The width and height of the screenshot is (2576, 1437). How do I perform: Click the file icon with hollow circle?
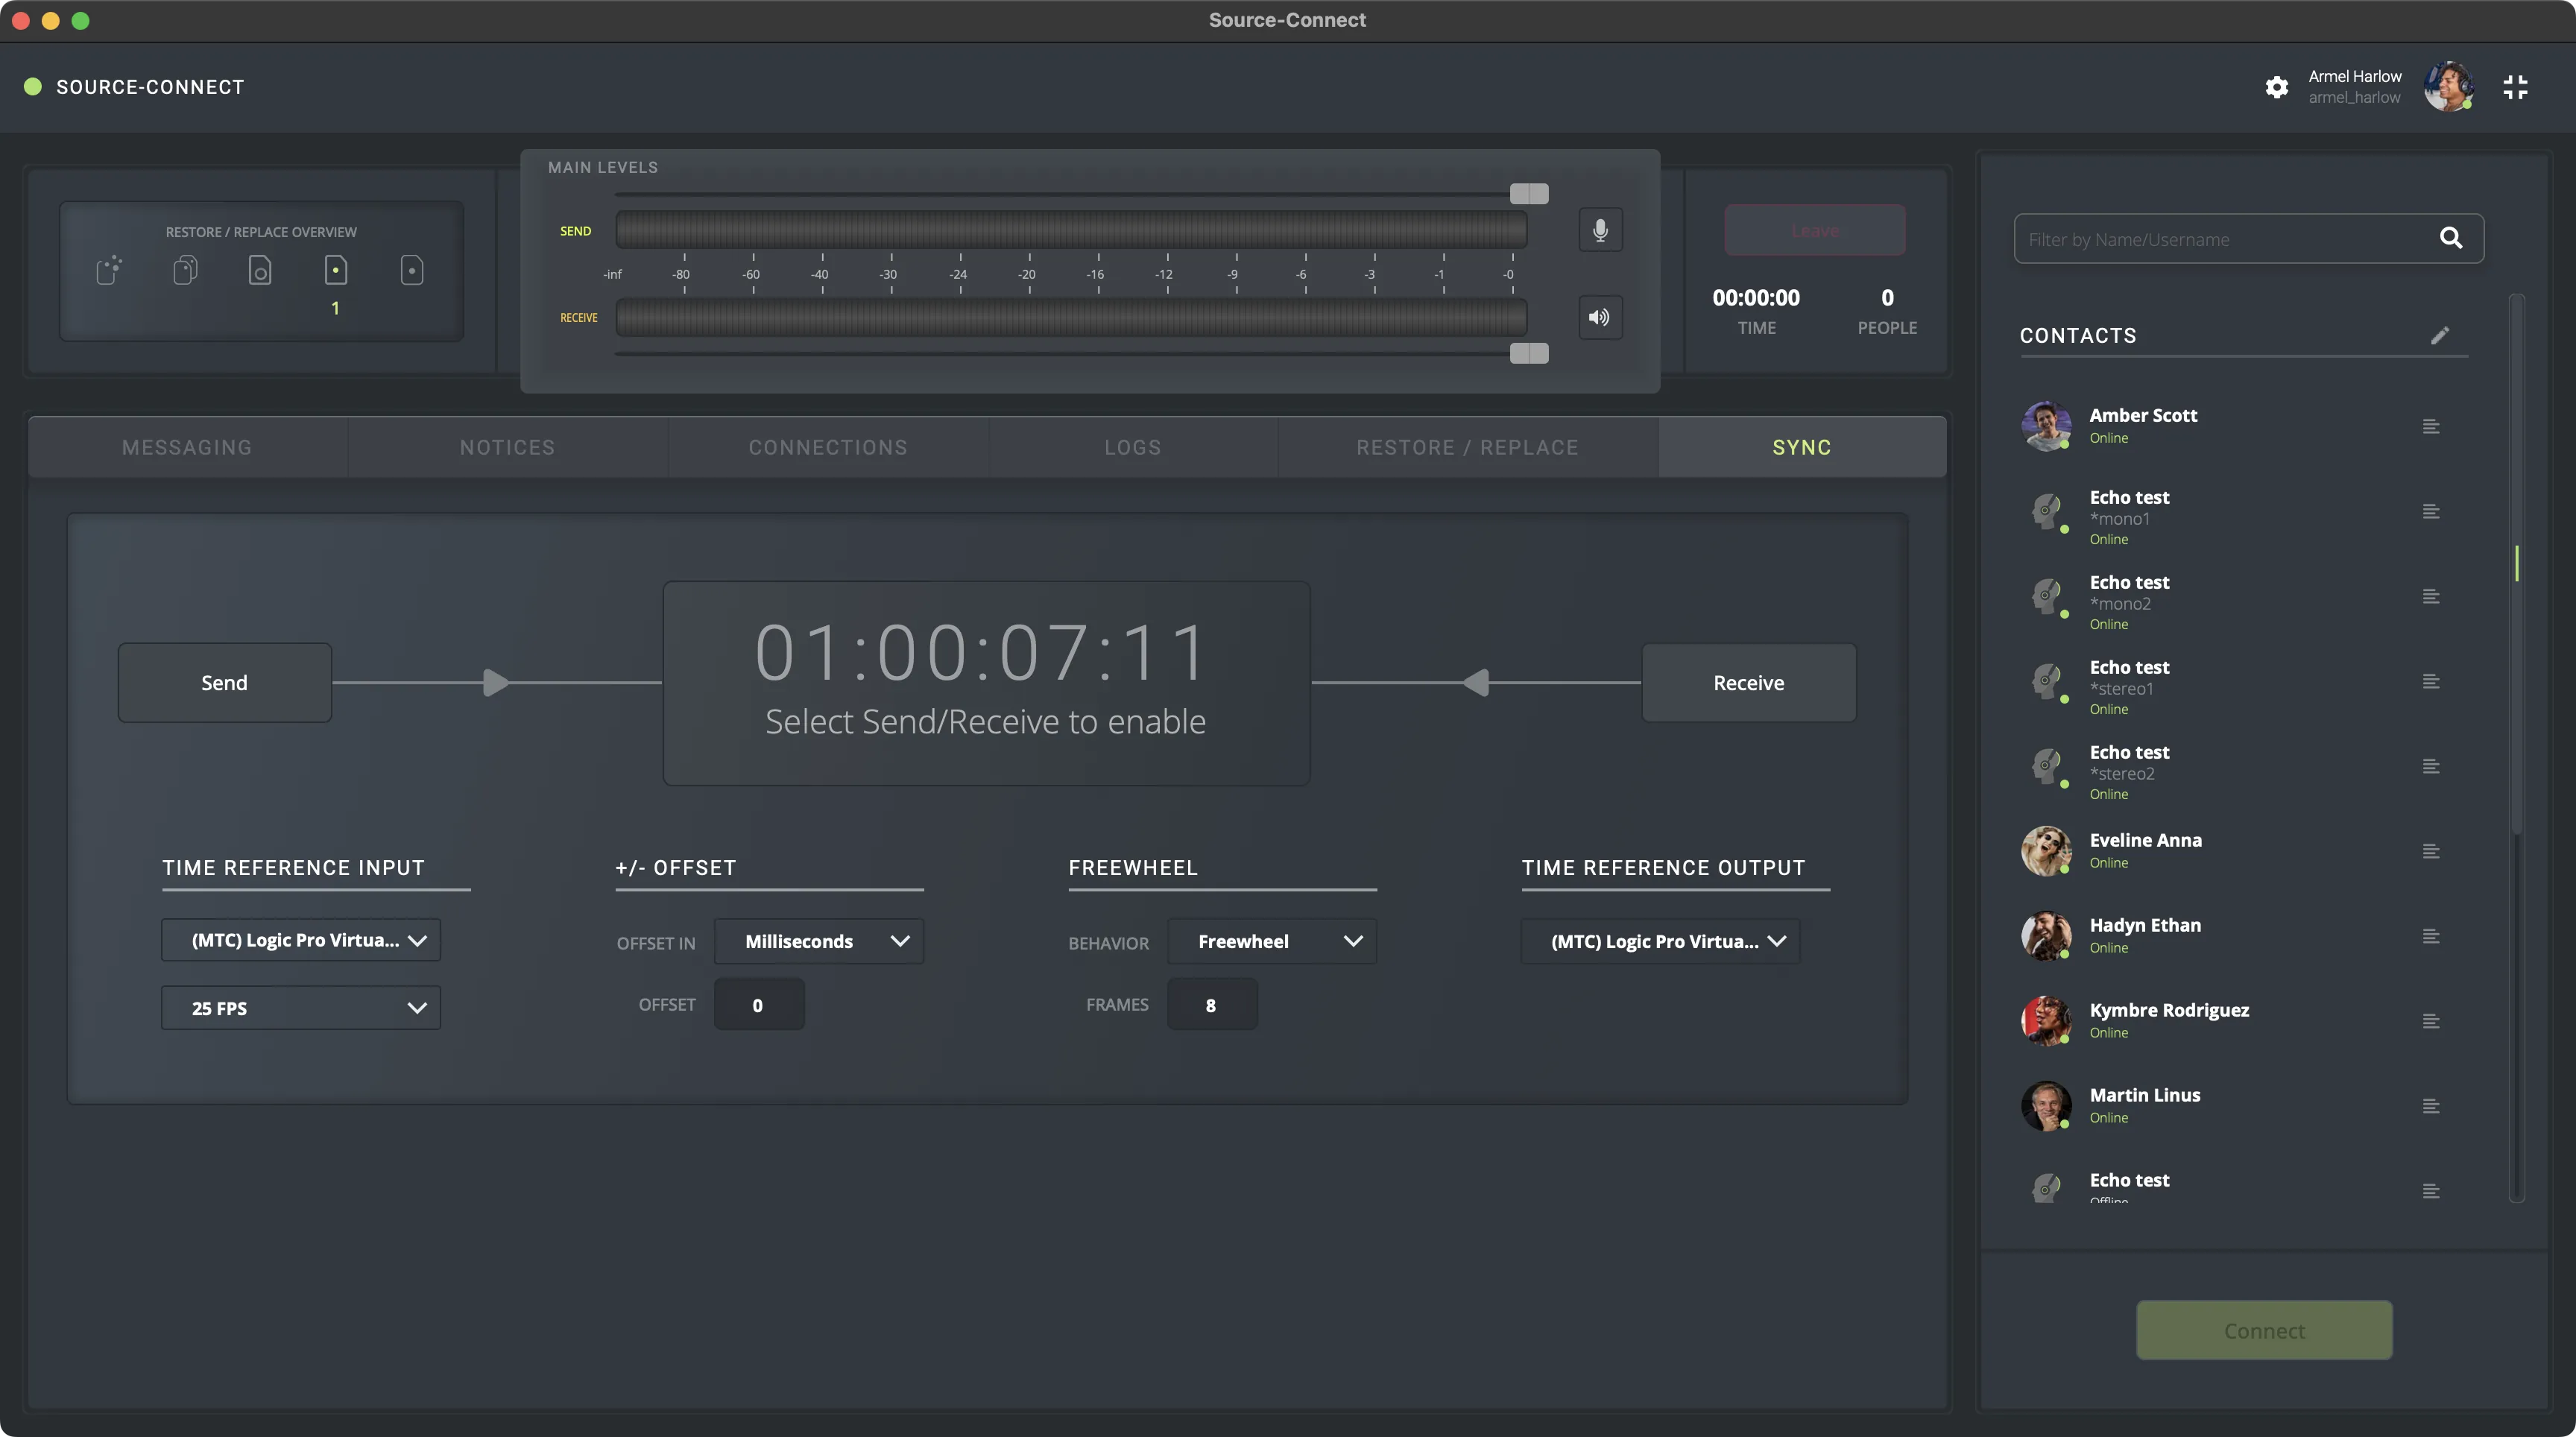pyautogui.click(x=260, y=270)
